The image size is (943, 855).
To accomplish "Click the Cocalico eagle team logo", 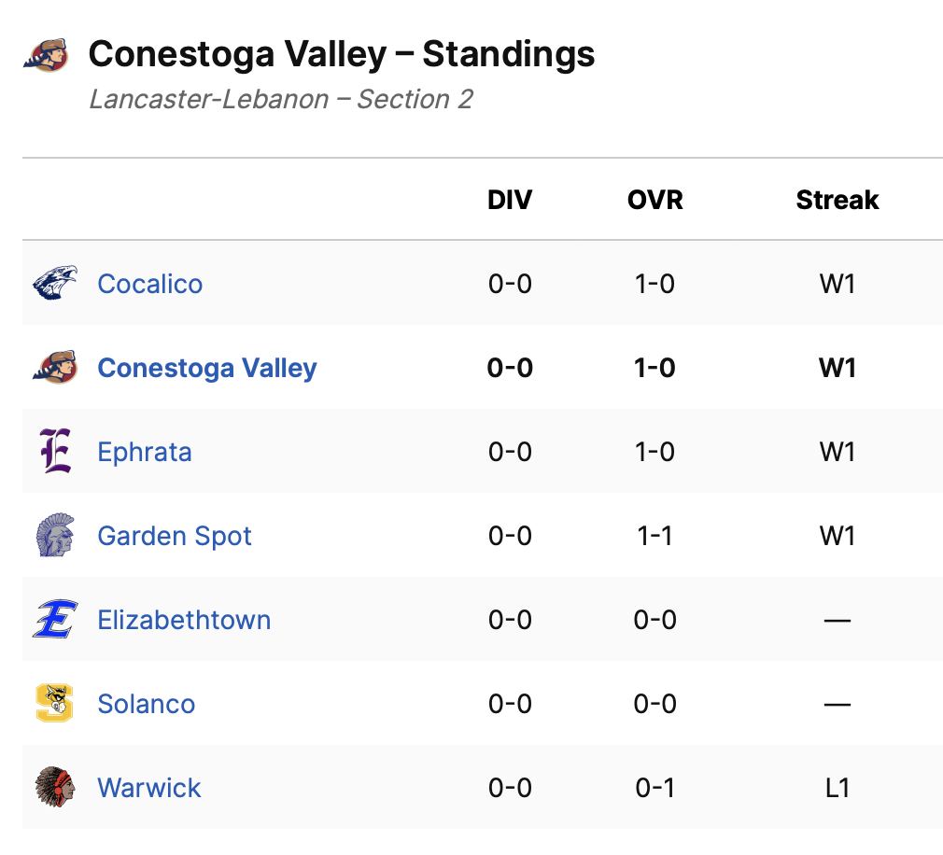I will coord(55,283).
